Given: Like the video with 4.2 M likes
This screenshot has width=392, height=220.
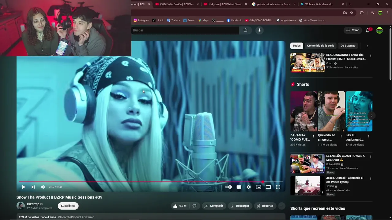Looking at the screenshot, I should point(180,206).
